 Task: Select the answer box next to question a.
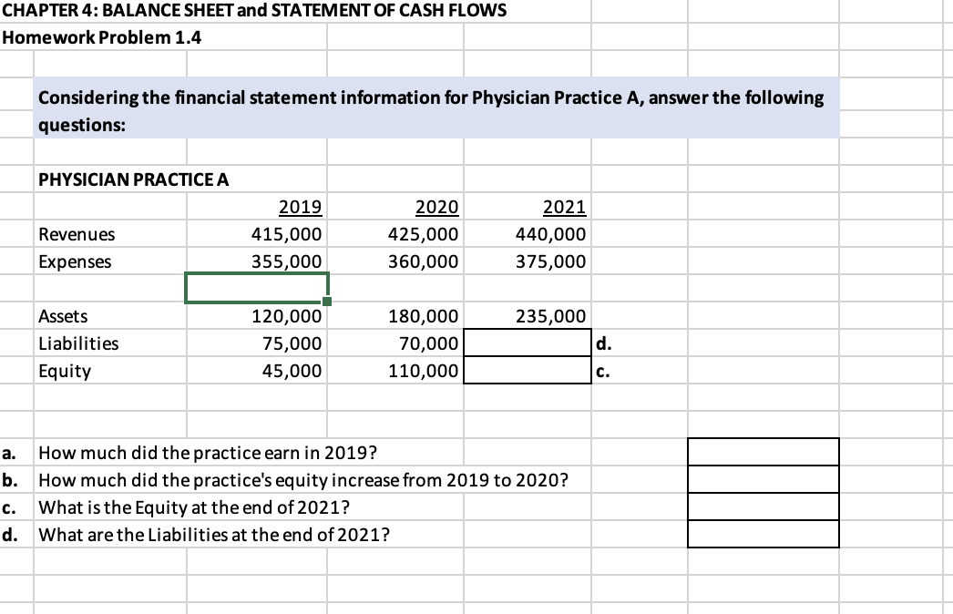(x=763, y=451)
